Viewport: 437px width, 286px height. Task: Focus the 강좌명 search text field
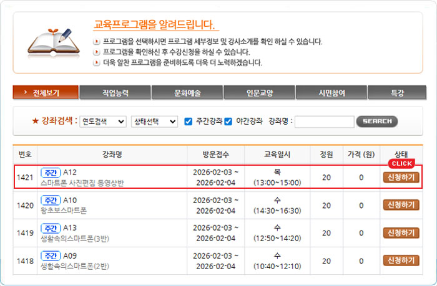coord(324,122)
